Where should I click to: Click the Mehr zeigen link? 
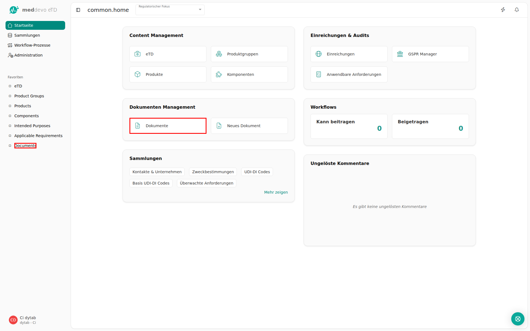[276, 192]
